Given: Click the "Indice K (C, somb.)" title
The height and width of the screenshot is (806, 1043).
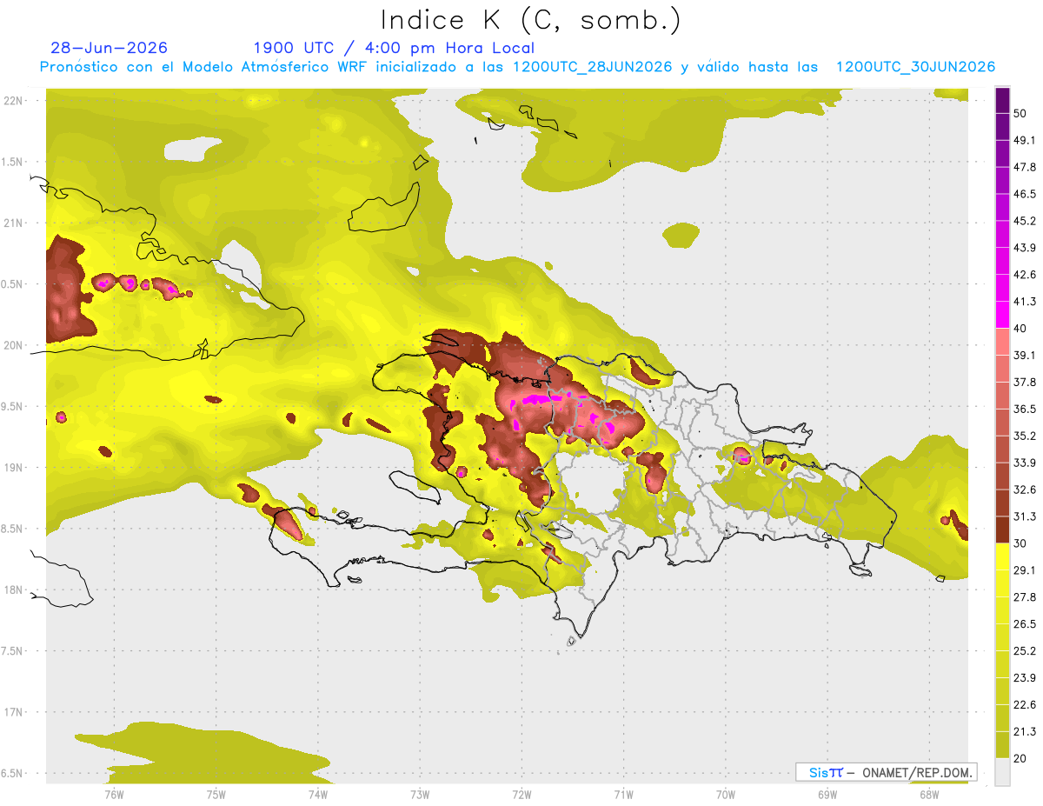Looking at the screenshot, I should click(x=530, y=20).
